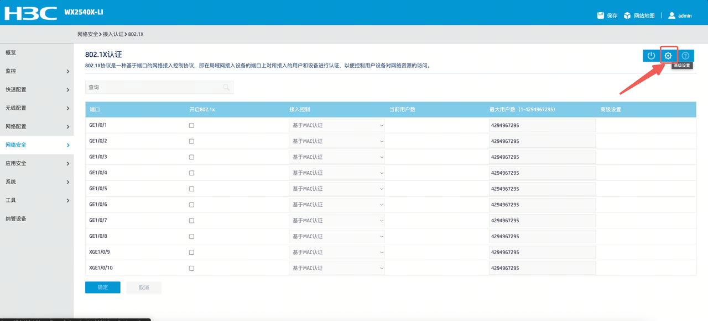Click the search magnifier icon
708x321 pixels.
(x=226, y=87)
